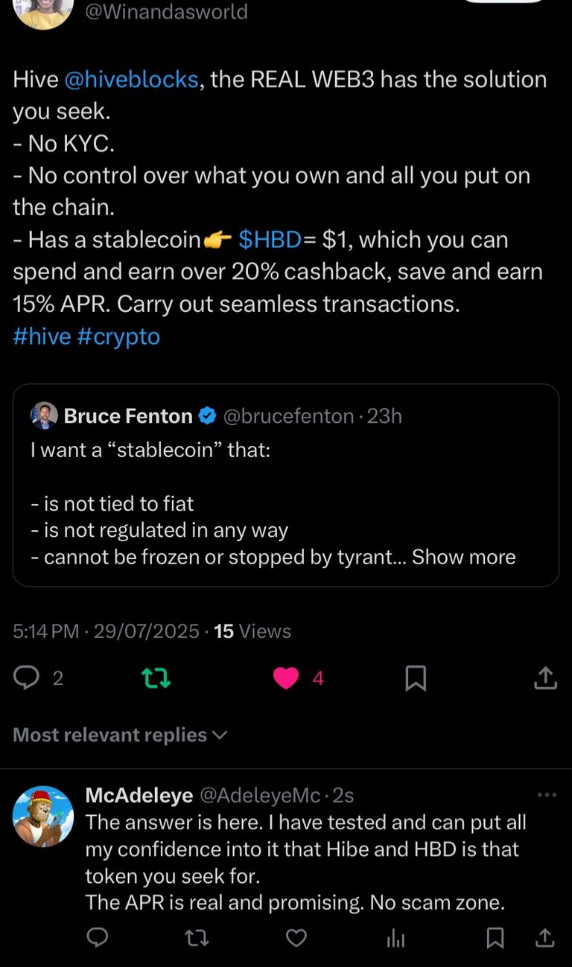View analytics of McAdeleye's reply

coord(395,939)
